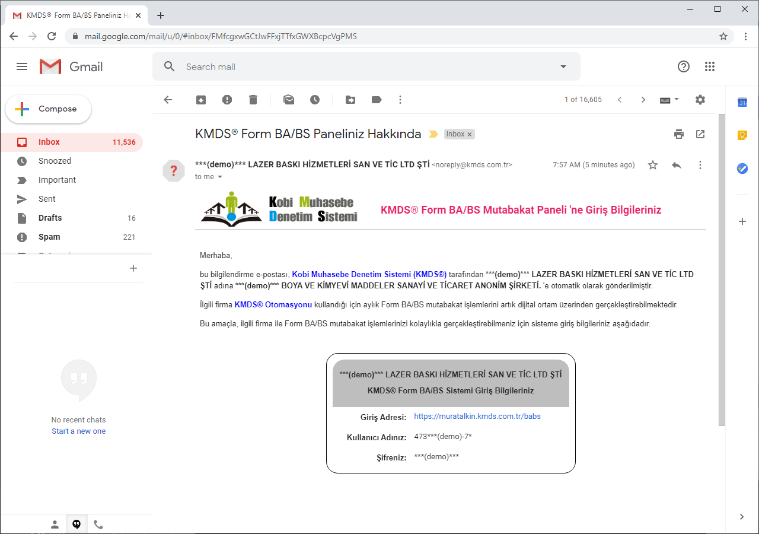Switch to the Hangouts phone calls tab
Viewport: 759px width, 534px height.
(98, 525)
